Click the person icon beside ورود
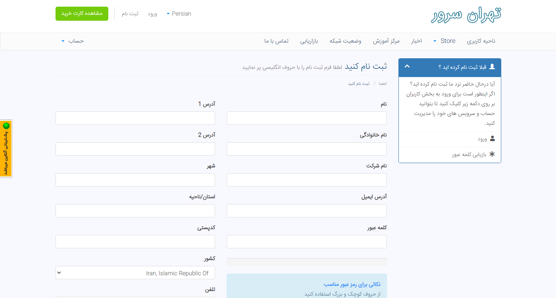This screenshot has height=298, width=556. point(492,138)
